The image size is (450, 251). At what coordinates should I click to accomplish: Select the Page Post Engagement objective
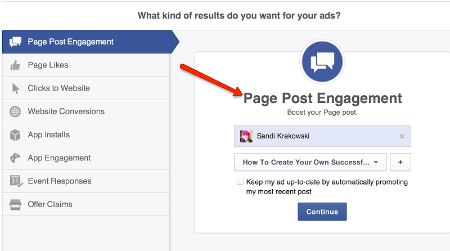point(71,42)
